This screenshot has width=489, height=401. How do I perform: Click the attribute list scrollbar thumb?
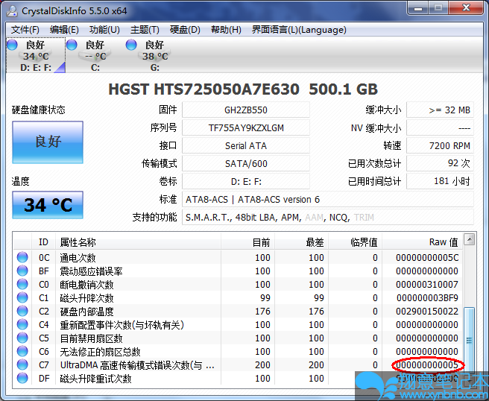[x=470, y=340]
